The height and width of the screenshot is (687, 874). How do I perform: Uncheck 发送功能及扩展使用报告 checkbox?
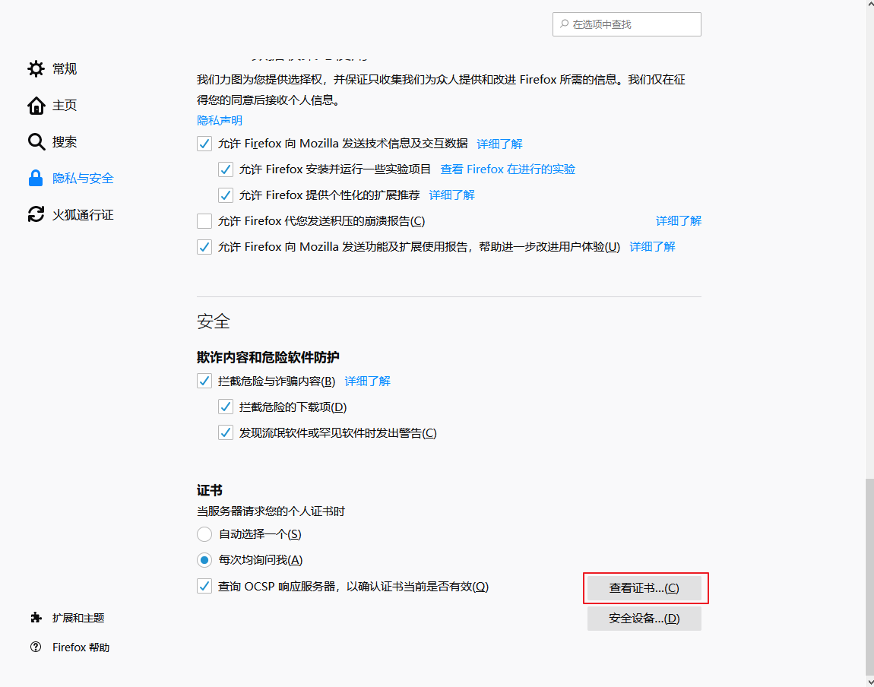coord(204,247)
